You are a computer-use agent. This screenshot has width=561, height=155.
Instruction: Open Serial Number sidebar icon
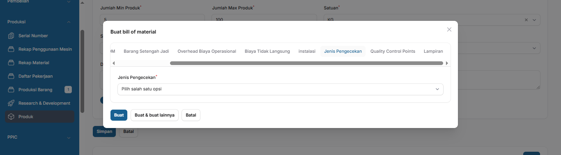pos(11,36)
